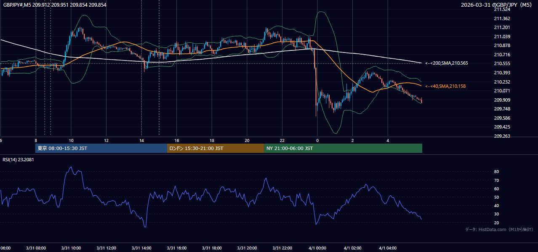Click hour label 2 on chart time axis
The height and width of the screenshot is (252, 538).
(353, 141)
